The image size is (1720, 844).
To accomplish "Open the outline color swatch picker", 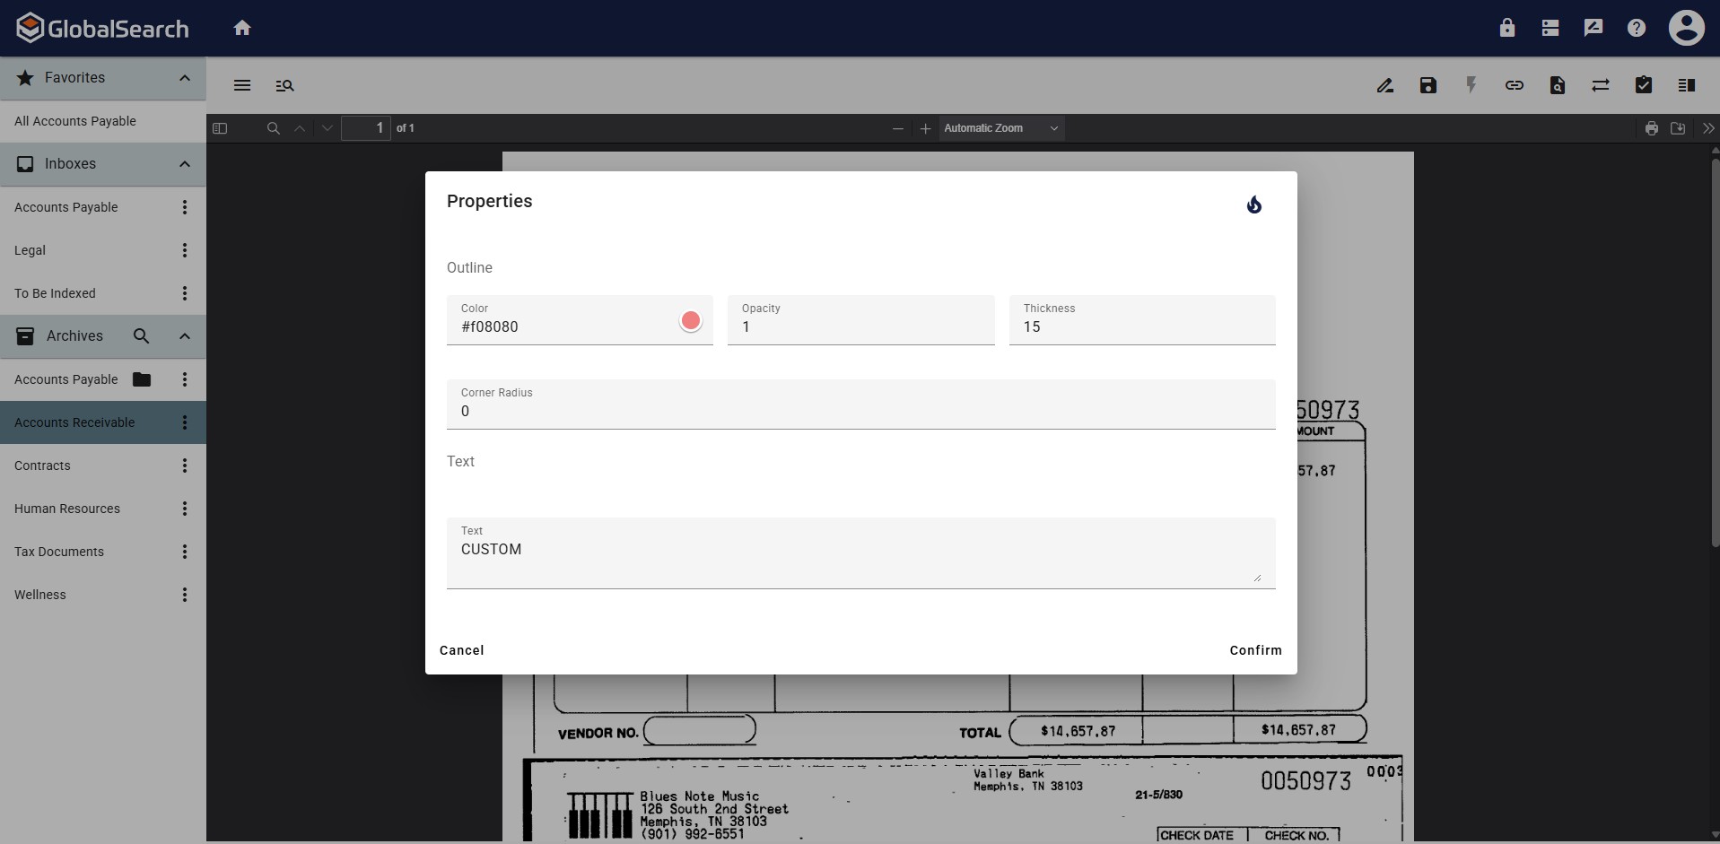I will 690,321.
